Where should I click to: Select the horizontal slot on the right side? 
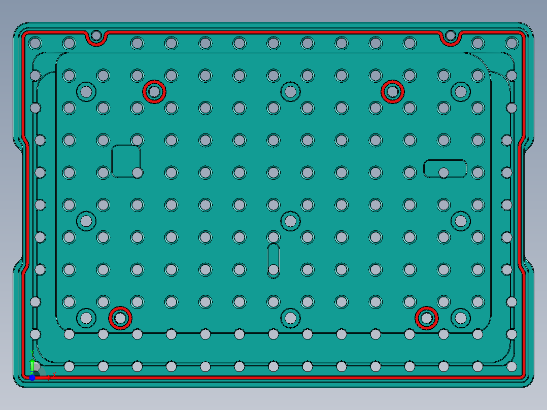[445, 168]
